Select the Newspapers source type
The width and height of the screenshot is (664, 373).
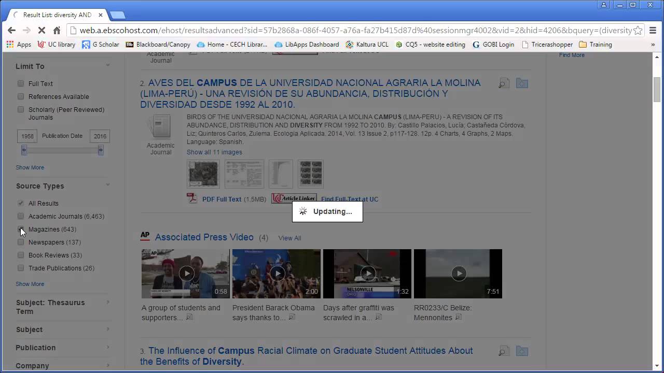point(21,242)
